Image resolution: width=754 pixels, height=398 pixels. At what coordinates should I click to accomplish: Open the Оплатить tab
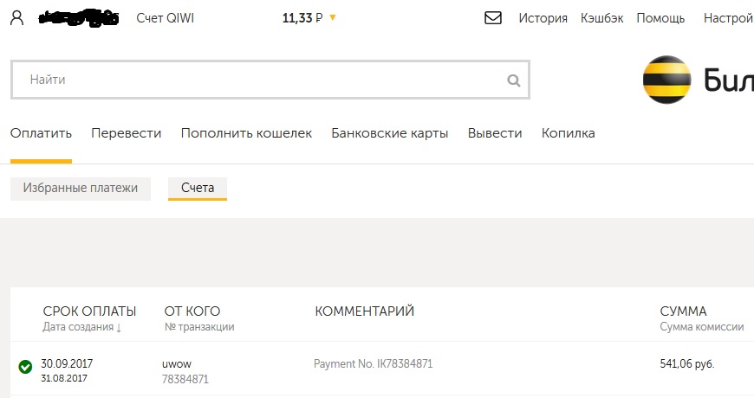tap(41, 133)
